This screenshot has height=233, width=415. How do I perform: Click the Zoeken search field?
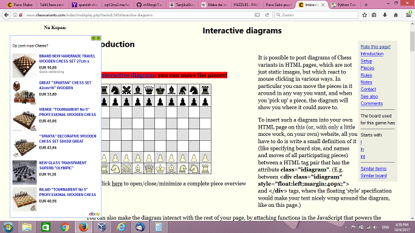(x=317, y=15)
